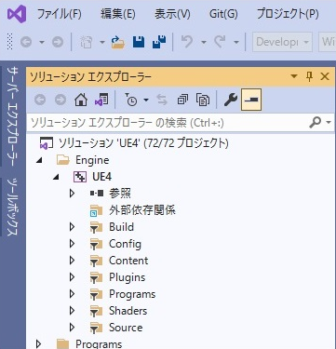This screenshot has width=336, height=349.
Task: Open the ファイル(F) menu
Action: [x=59, y=14]
